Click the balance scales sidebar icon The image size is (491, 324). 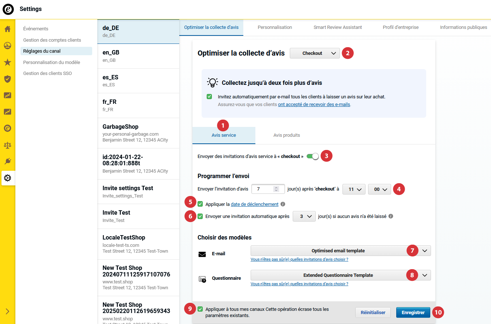(7, 145)
